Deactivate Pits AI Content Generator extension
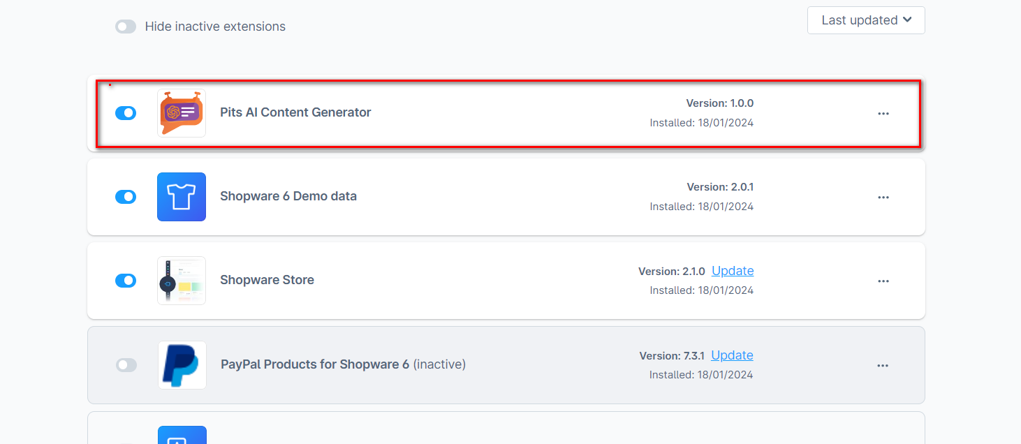This screenshot has height=444, width=1021. [x=126, y=113]
